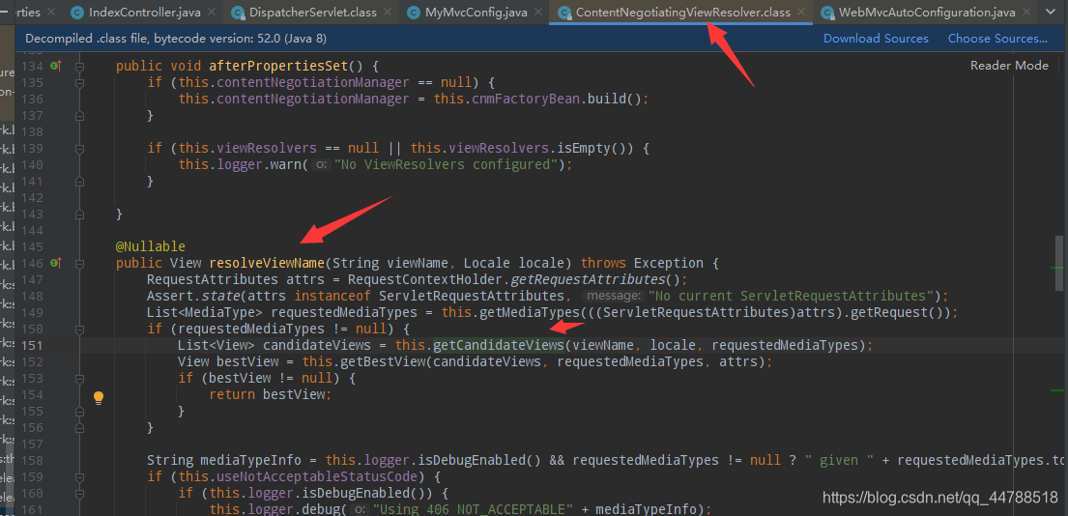1068x516 pixels.
Task: Close the IndexController.java tab
Action: pyautogui.click(x=213, y=13)
